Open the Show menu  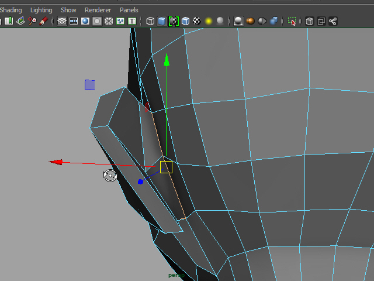(x=68, y=10)
